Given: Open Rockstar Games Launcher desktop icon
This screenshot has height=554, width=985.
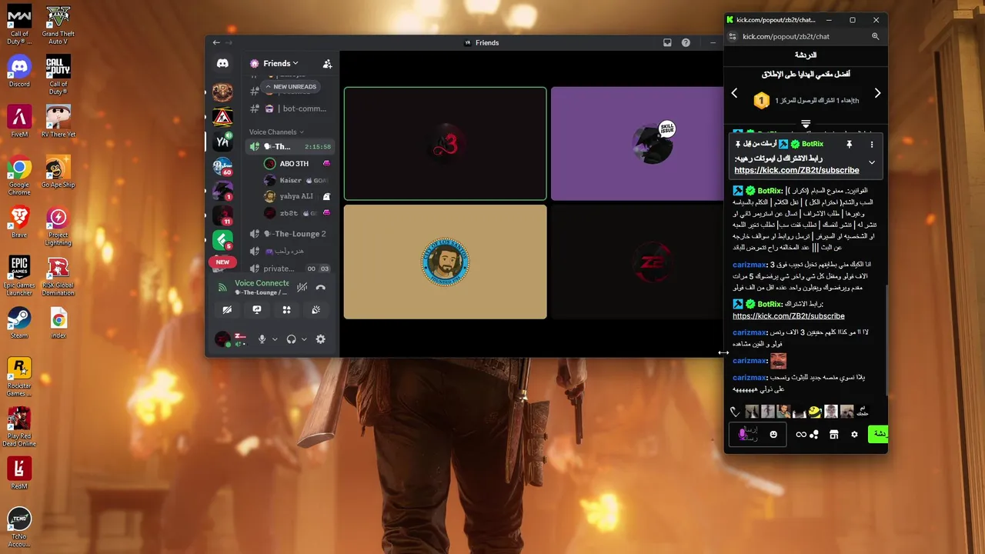Looking at the screenshot, I should pos(19,376).
